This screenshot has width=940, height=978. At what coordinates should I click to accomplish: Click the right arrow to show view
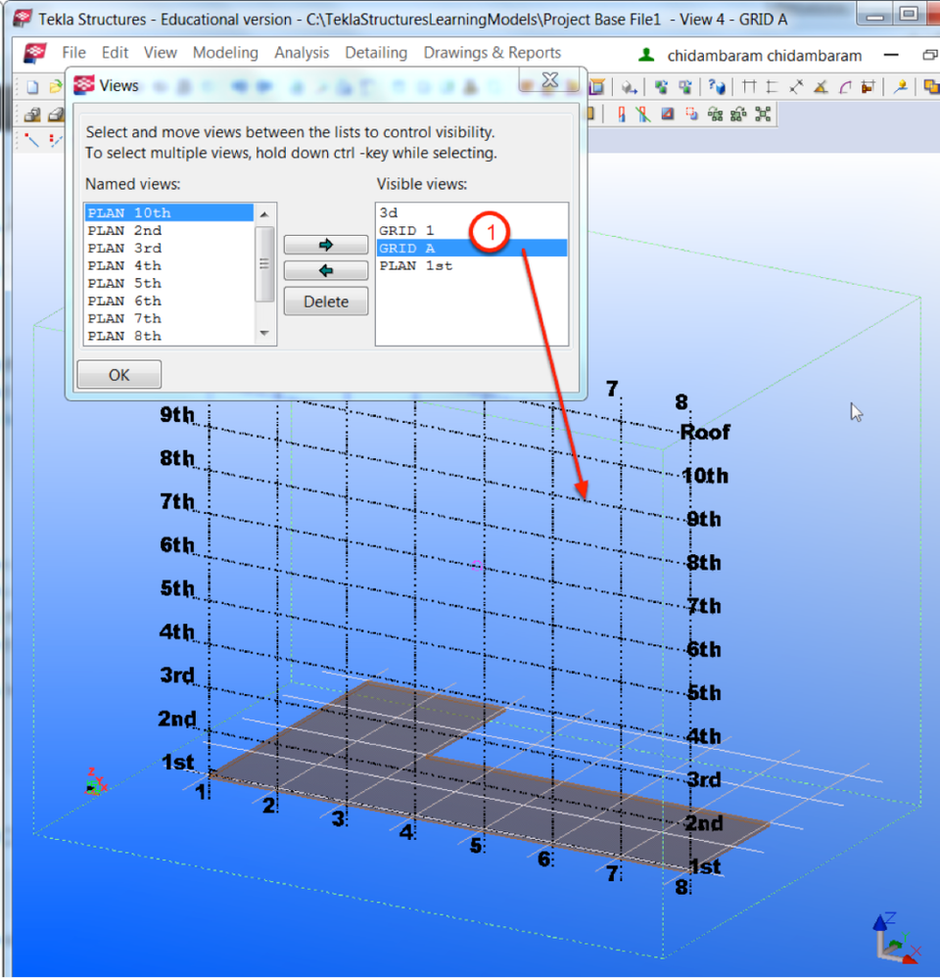326,245
